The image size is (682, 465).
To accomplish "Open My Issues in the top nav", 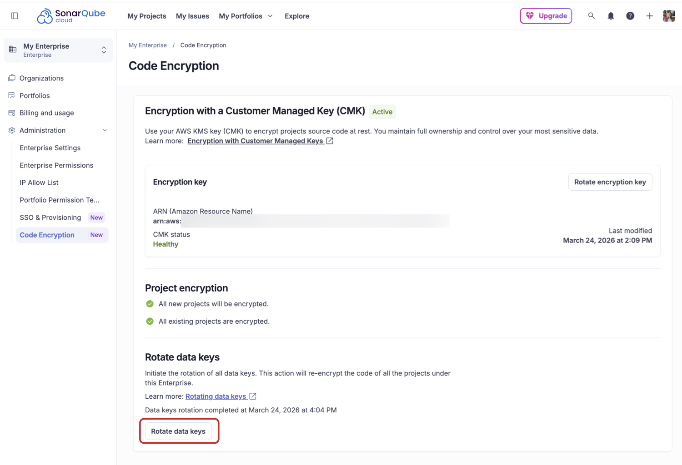I will [x=192, y=16].
